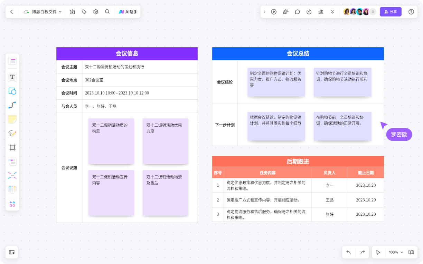Collapse the top-right tools with double chevron
This screenshot has width=423, height=264.
332,11
